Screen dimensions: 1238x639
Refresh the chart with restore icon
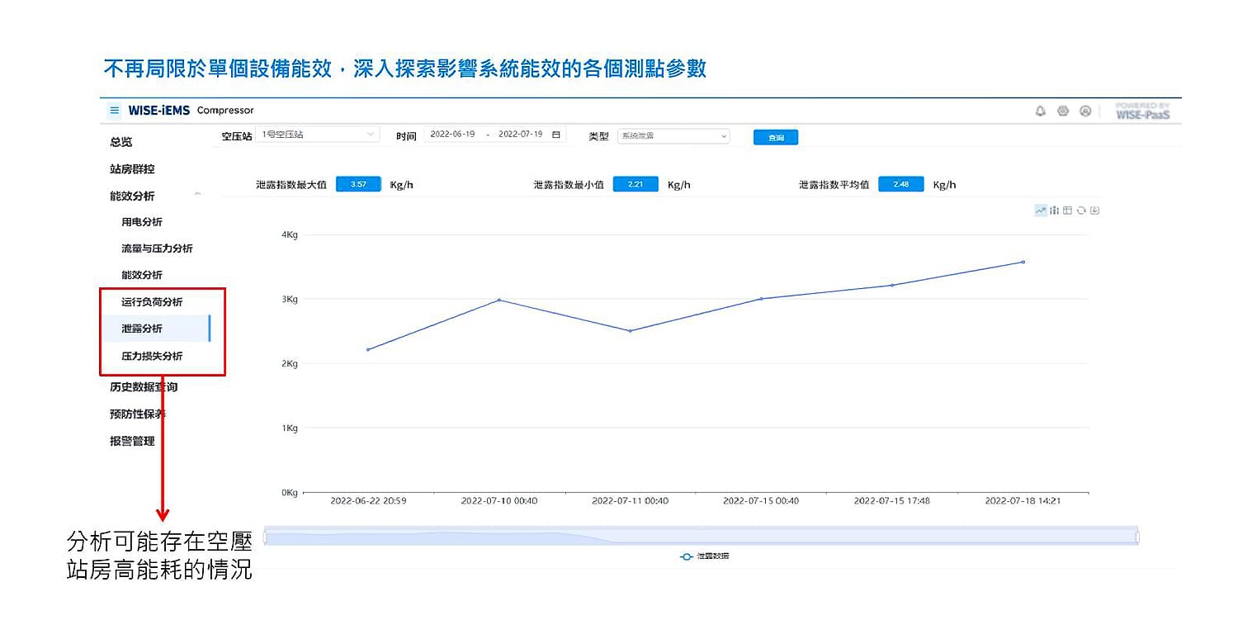(x=1081, y=211)
